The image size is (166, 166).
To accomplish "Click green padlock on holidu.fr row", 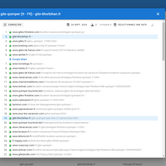I will (x=10, y=68).
